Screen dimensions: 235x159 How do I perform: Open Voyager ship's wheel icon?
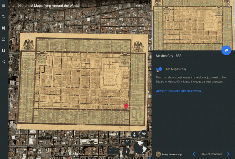click(x=4, y=28)
